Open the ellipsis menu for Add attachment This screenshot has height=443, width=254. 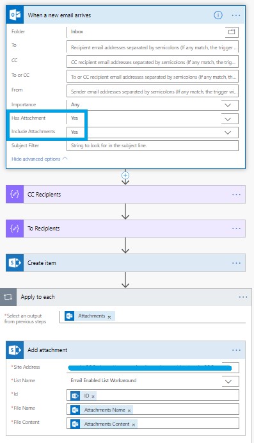click(x=236, y=350)
